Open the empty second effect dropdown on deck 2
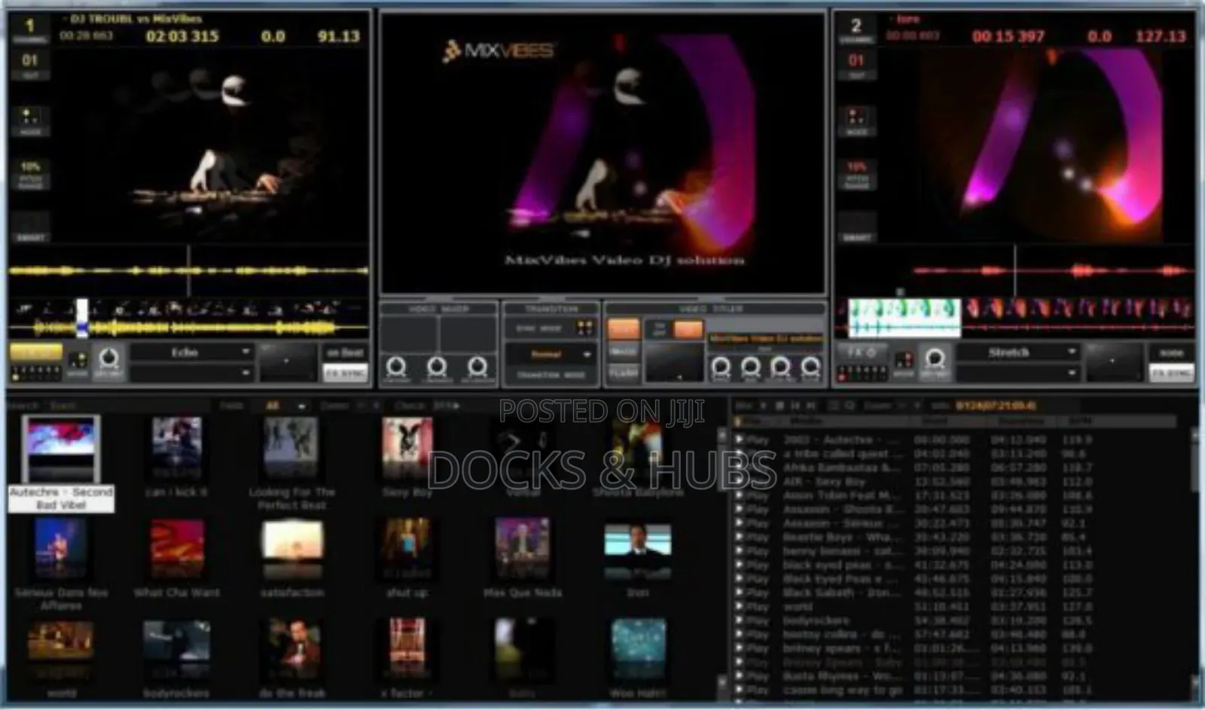The height and width of the screenshot is (710, 1205). (1018, 373)
